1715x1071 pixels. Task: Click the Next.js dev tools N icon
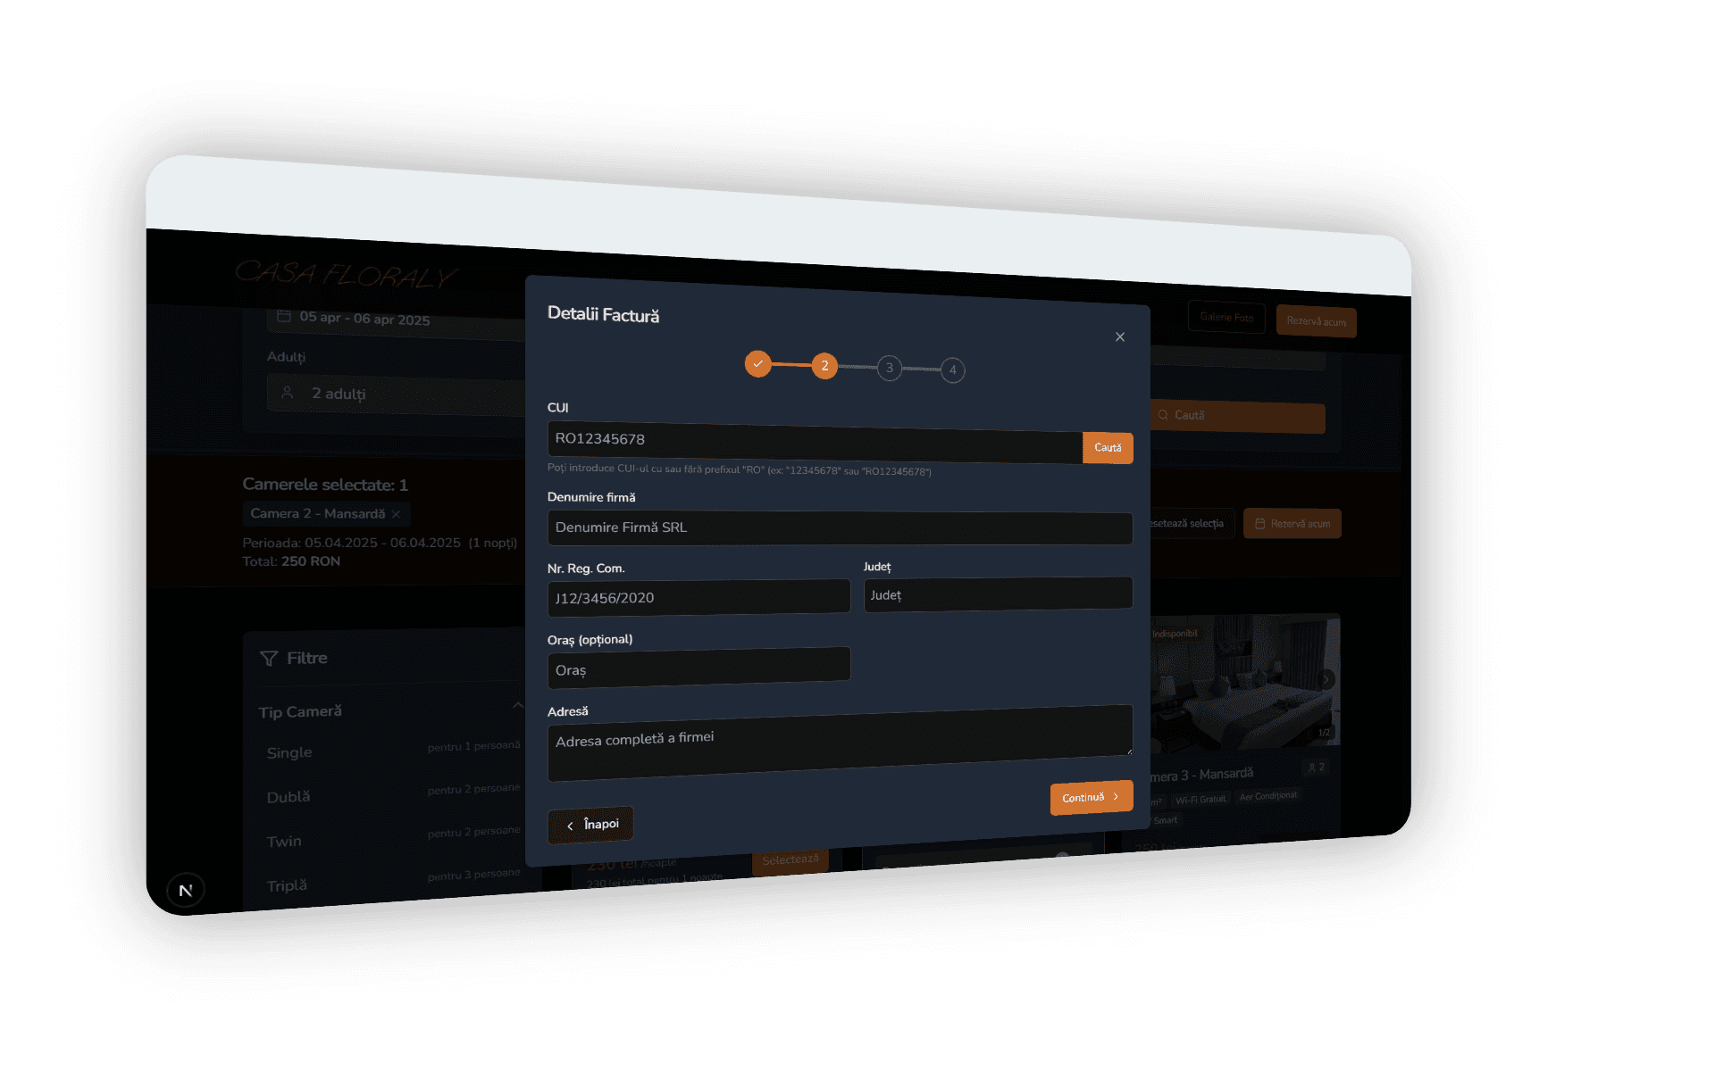186,890
